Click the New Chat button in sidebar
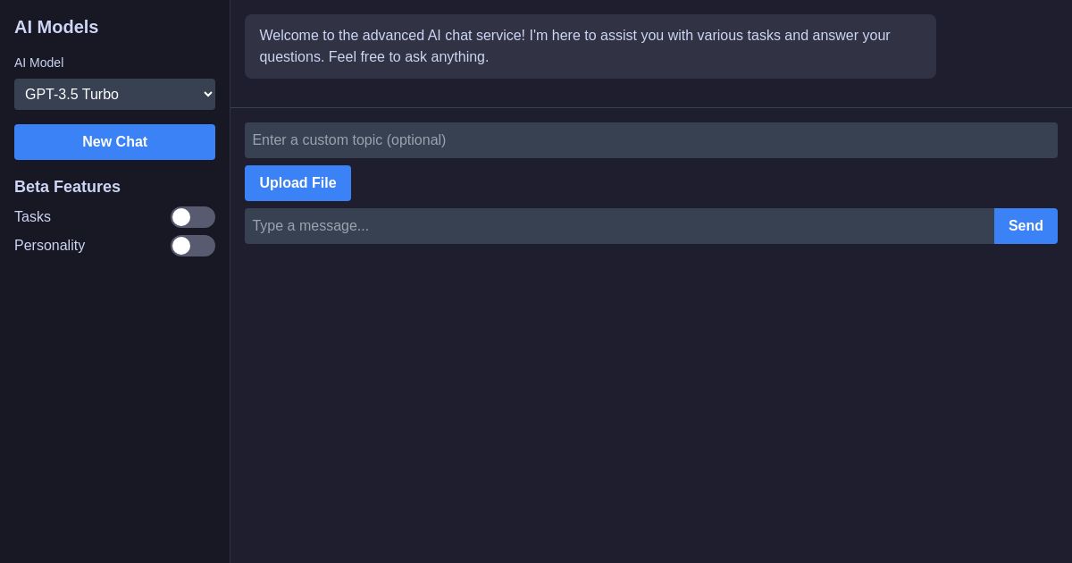 (x=114, y=142)
